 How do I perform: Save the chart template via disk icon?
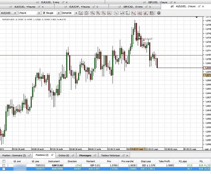[x=152, y=13]
